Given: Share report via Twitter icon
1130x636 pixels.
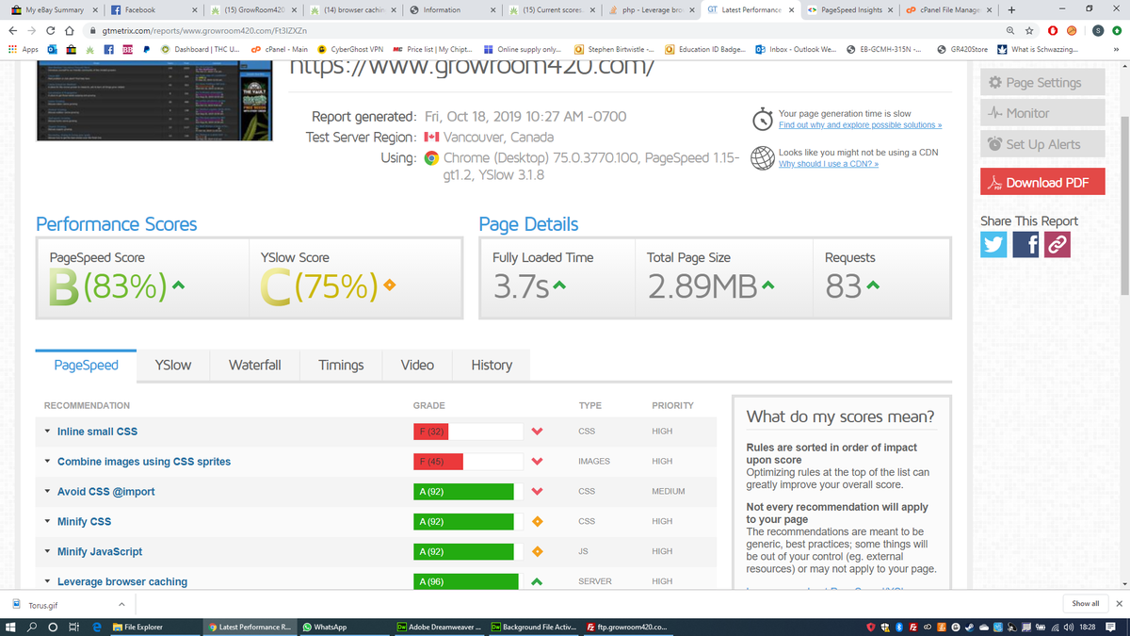Looking at the screenshot, I should [994, 245].
